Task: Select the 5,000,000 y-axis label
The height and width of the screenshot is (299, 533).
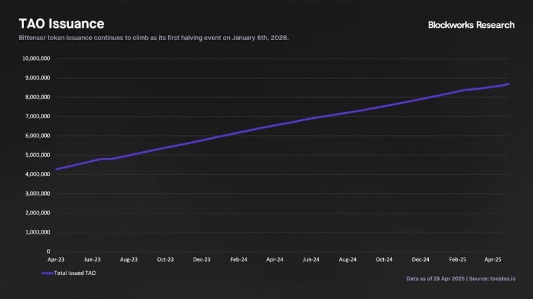Action: tap(37, 155)
